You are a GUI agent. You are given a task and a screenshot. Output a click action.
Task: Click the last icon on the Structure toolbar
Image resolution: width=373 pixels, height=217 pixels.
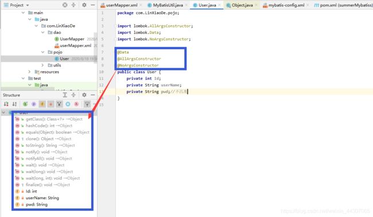[x=87, y=104]
